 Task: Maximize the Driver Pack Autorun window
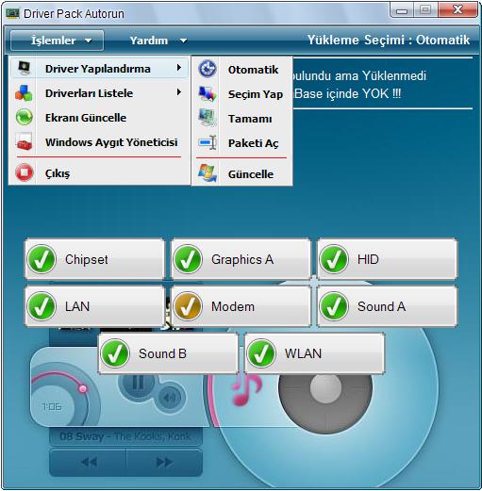tap(425, 10)
